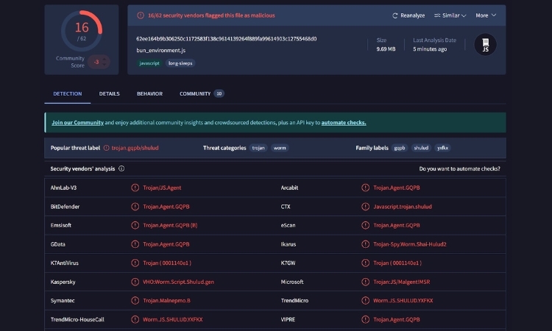Click the alert icon in the Microsoft row
Screen dimensions: 552x331
[x=366, y=282]
